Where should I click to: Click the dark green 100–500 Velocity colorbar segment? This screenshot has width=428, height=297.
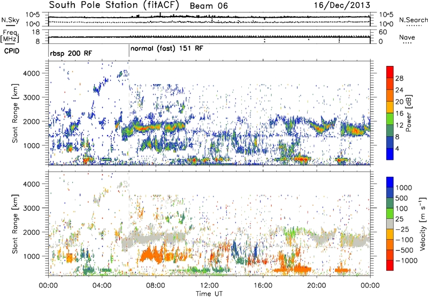390,203
